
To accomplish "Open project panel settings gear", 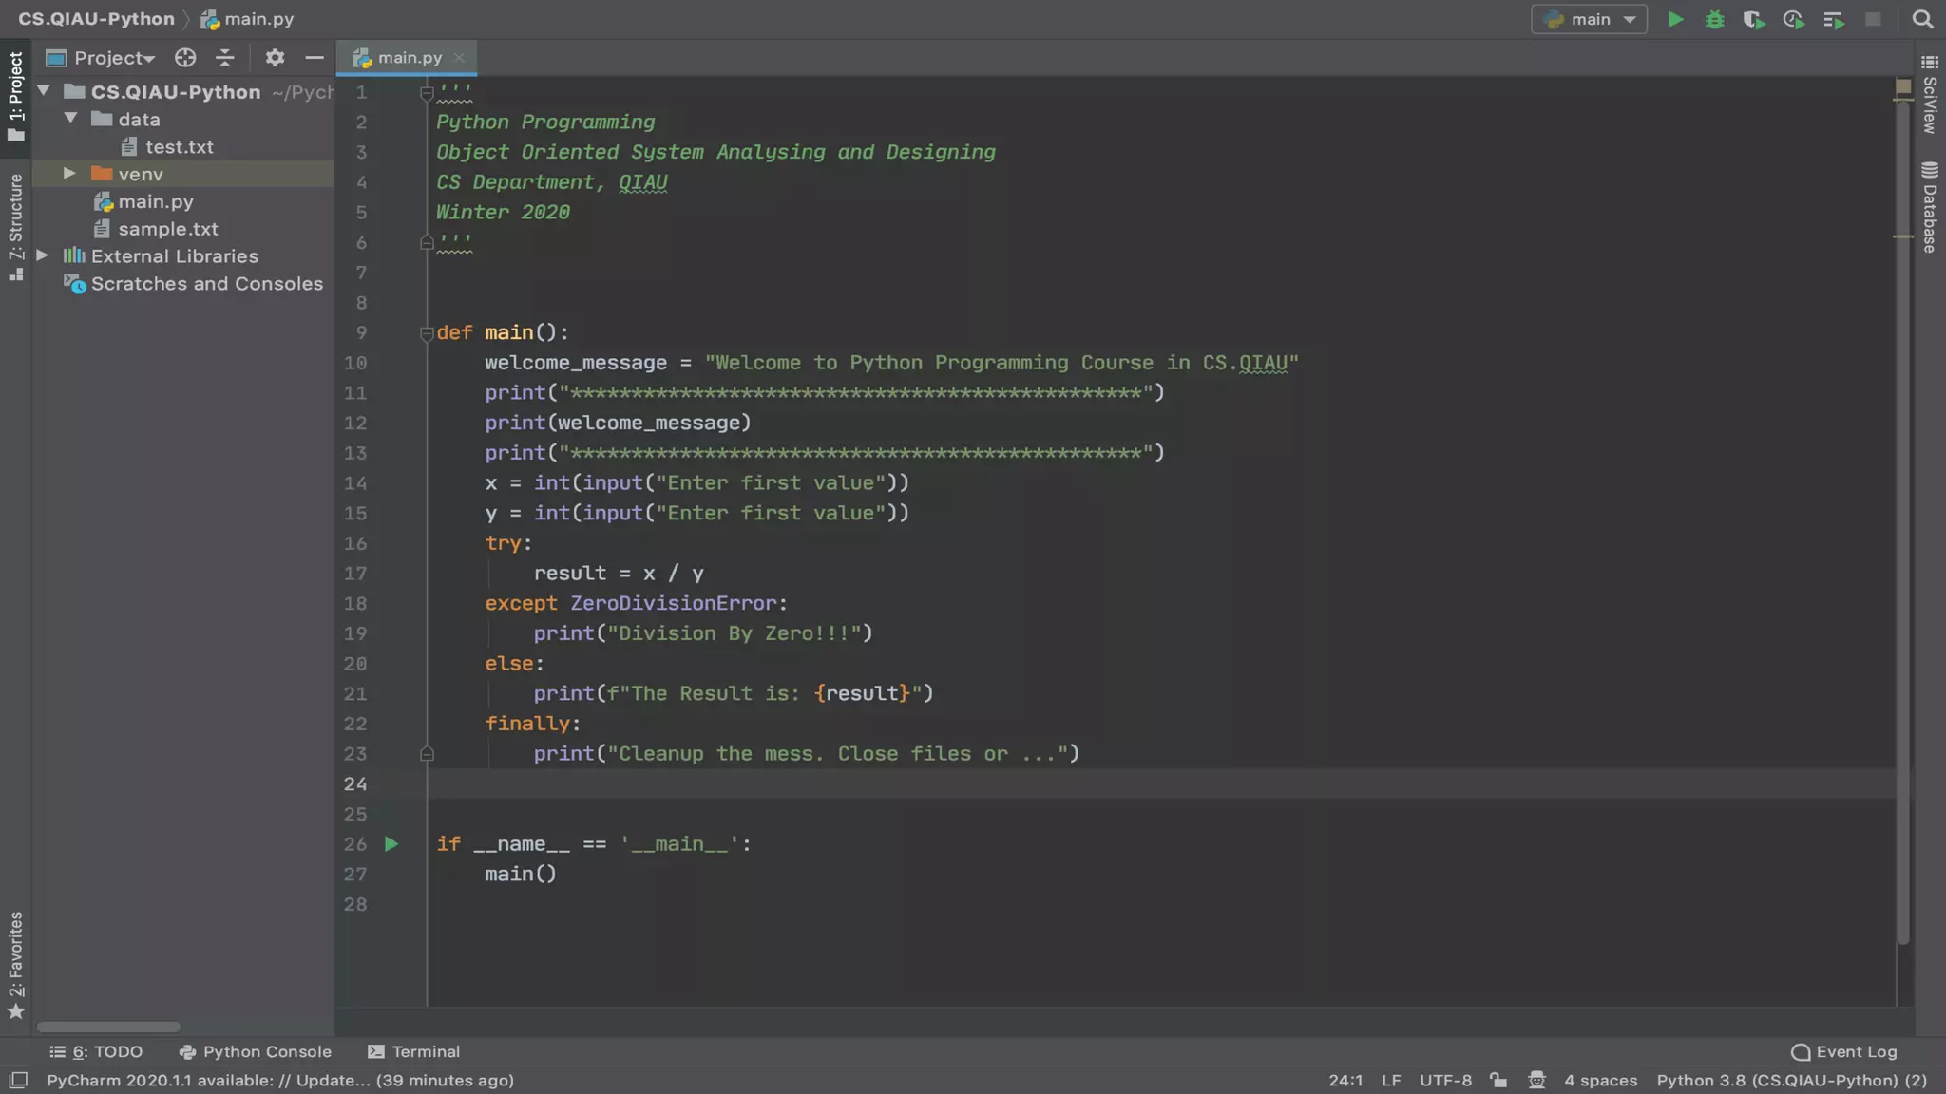I will (x=275, y=58).
